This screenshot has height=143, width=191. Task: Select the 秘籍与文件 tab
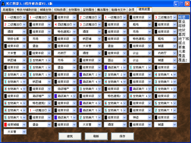point(118,10)
